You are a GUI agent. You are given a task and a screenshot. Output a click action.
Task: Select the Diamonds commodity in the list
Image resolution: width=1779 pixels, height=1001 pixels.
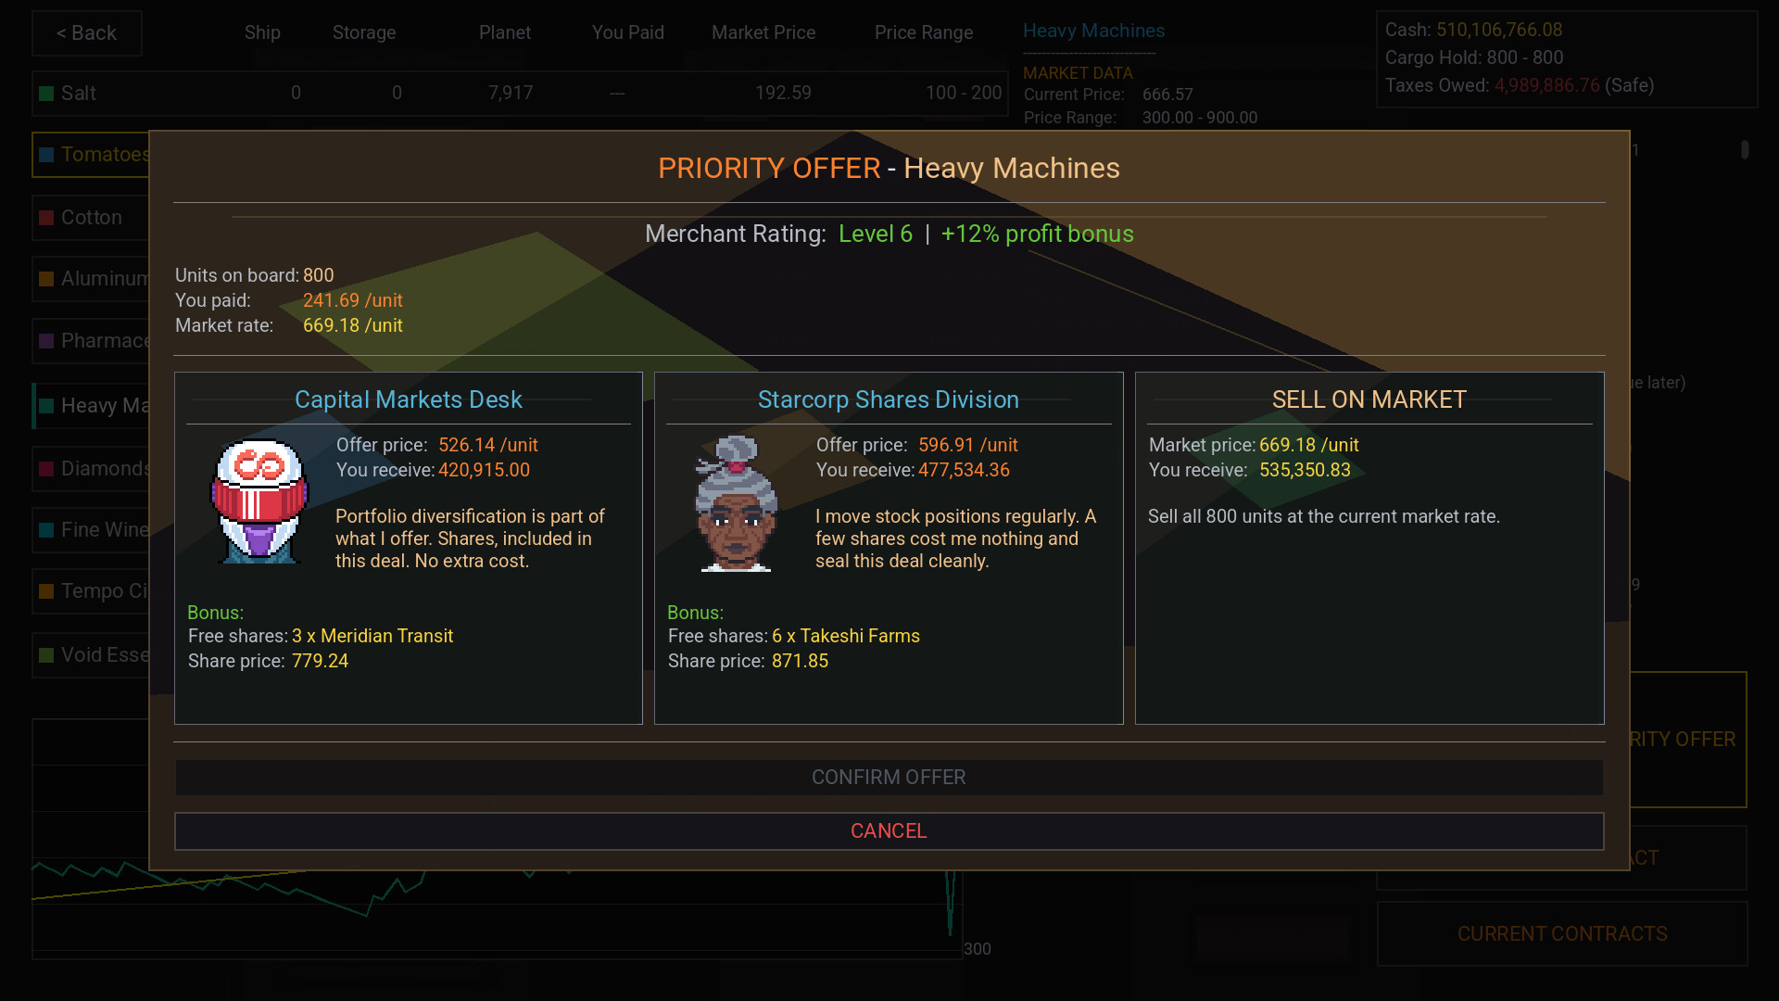[91, 469]
